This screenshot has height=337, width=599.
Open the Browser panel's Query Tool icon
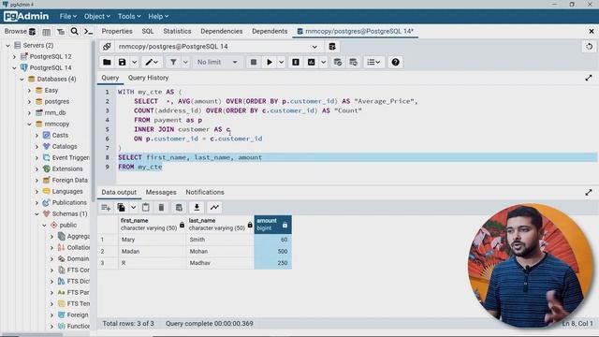click(x=33, y=31)
